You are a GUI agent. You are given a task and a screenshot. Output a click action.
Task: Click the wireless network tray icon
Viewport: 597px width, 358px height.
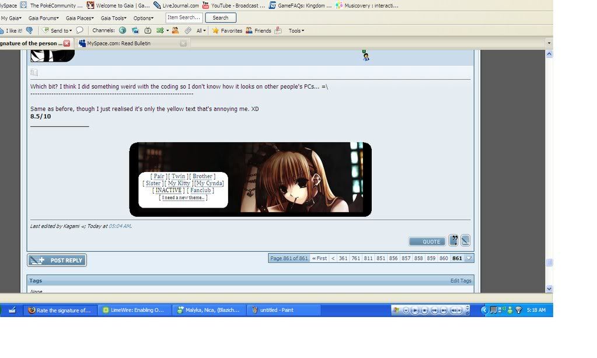point(518,310)
